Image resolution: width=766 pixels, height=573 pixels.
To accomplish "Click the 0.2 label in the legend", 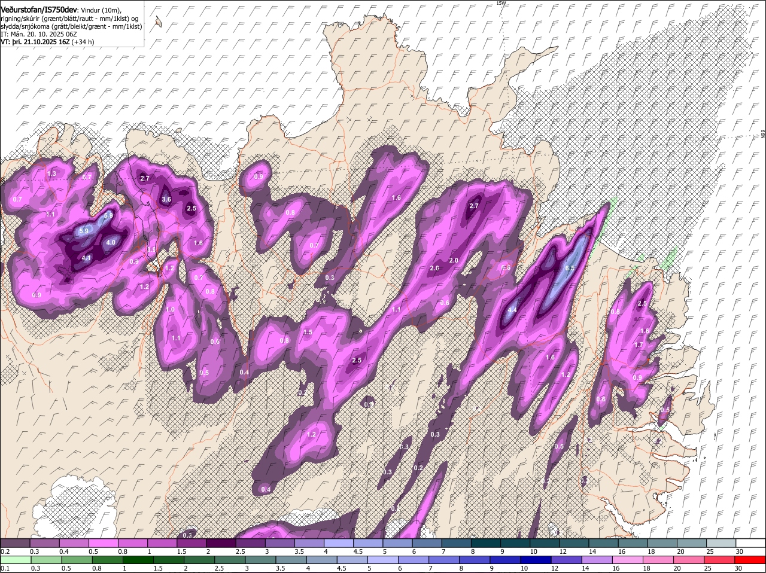I will 5,551.
